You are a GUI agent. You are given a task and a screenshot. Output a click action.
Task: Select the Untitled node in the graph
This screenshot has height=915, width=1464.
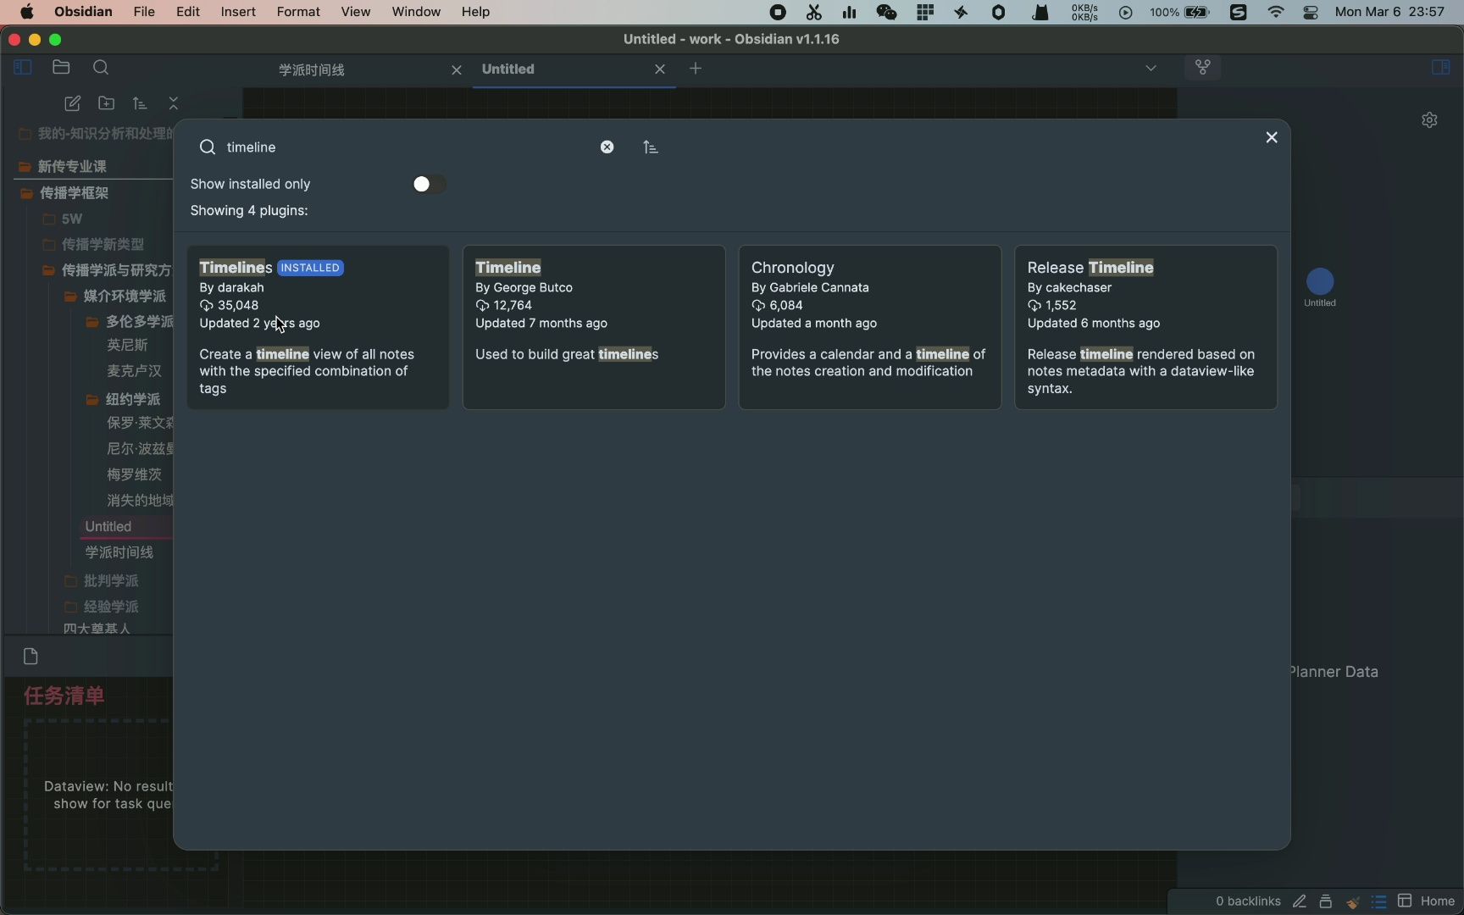(x=1320, y=281)
